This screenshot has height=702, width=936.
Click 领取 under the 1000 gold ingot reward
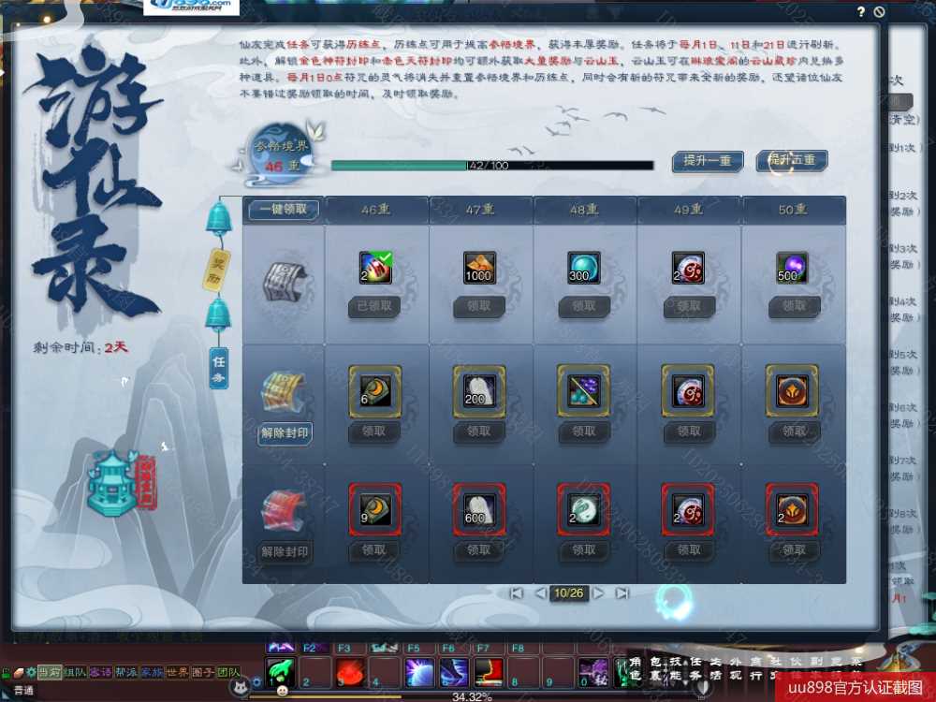479,306
